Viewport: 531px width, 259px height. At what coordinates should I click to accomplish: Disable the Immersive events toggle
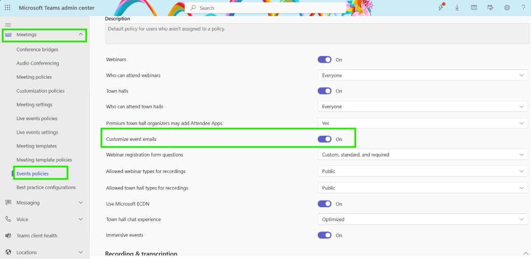click(325, 235)
